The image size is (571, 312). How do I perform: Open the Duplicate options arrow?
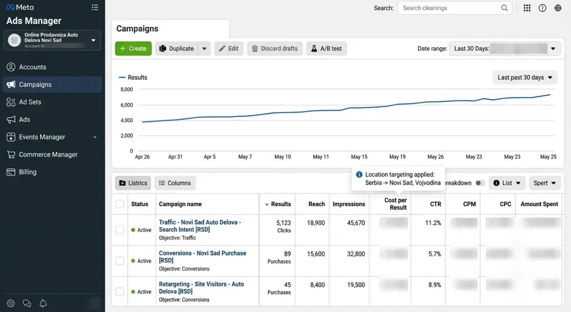[x=204, y=49]
